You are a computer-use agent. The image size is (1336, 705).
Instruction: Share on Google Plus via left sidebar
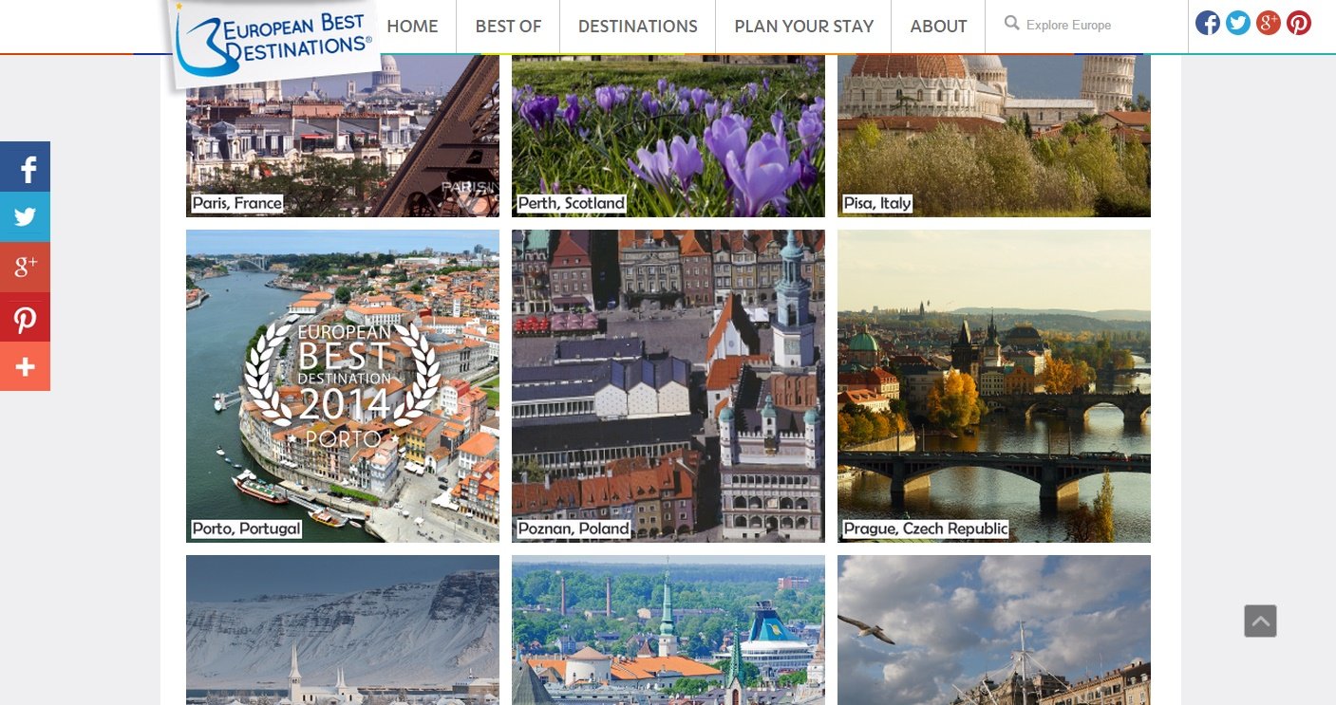(25, 268)
